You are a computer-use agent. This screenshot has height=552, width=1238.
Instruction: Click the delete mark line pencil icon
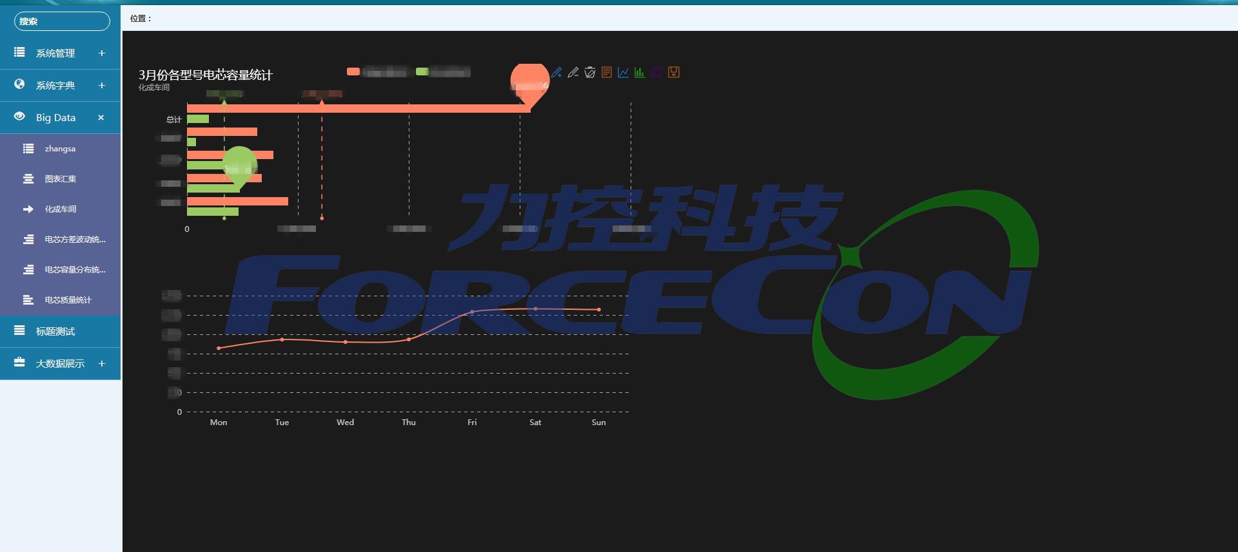click(573, 72)
